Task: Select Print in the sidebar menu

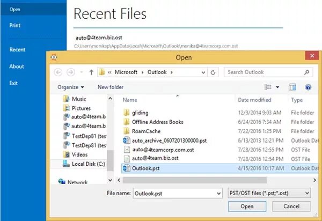Action: click(15, 25)
